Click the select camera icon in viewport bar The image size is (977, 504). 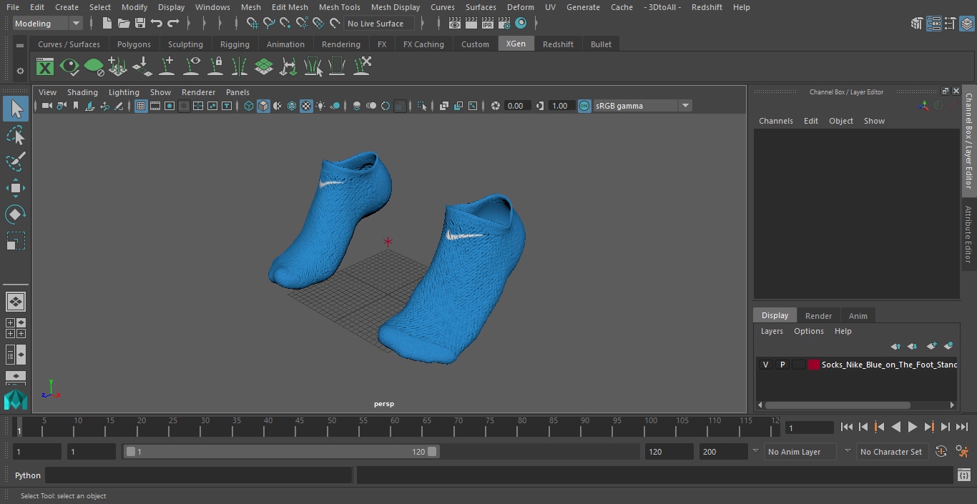pos(46,106)
